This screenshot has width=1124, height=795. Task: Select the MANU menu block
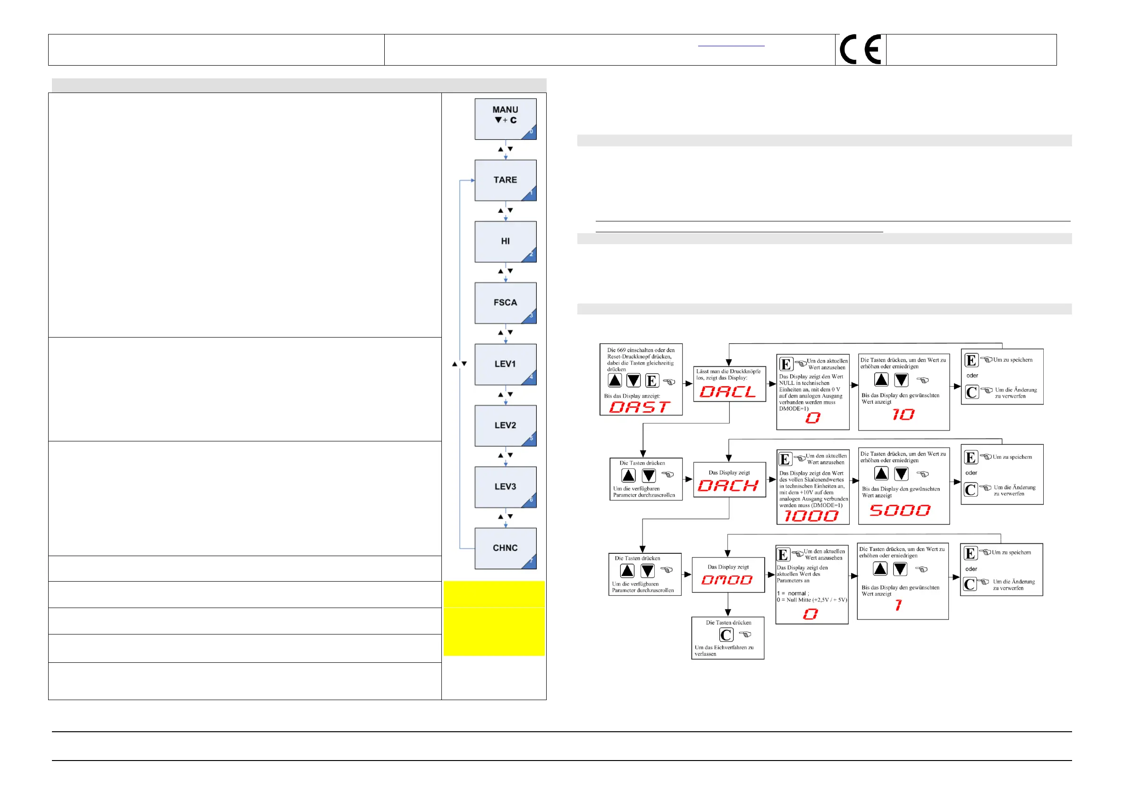(505, 119)
